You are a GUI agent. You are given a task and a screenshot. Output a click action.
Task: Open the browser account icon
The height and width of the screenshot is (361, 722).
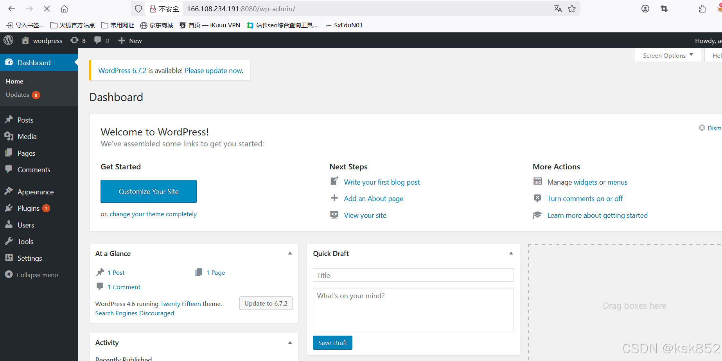(645, 9)
